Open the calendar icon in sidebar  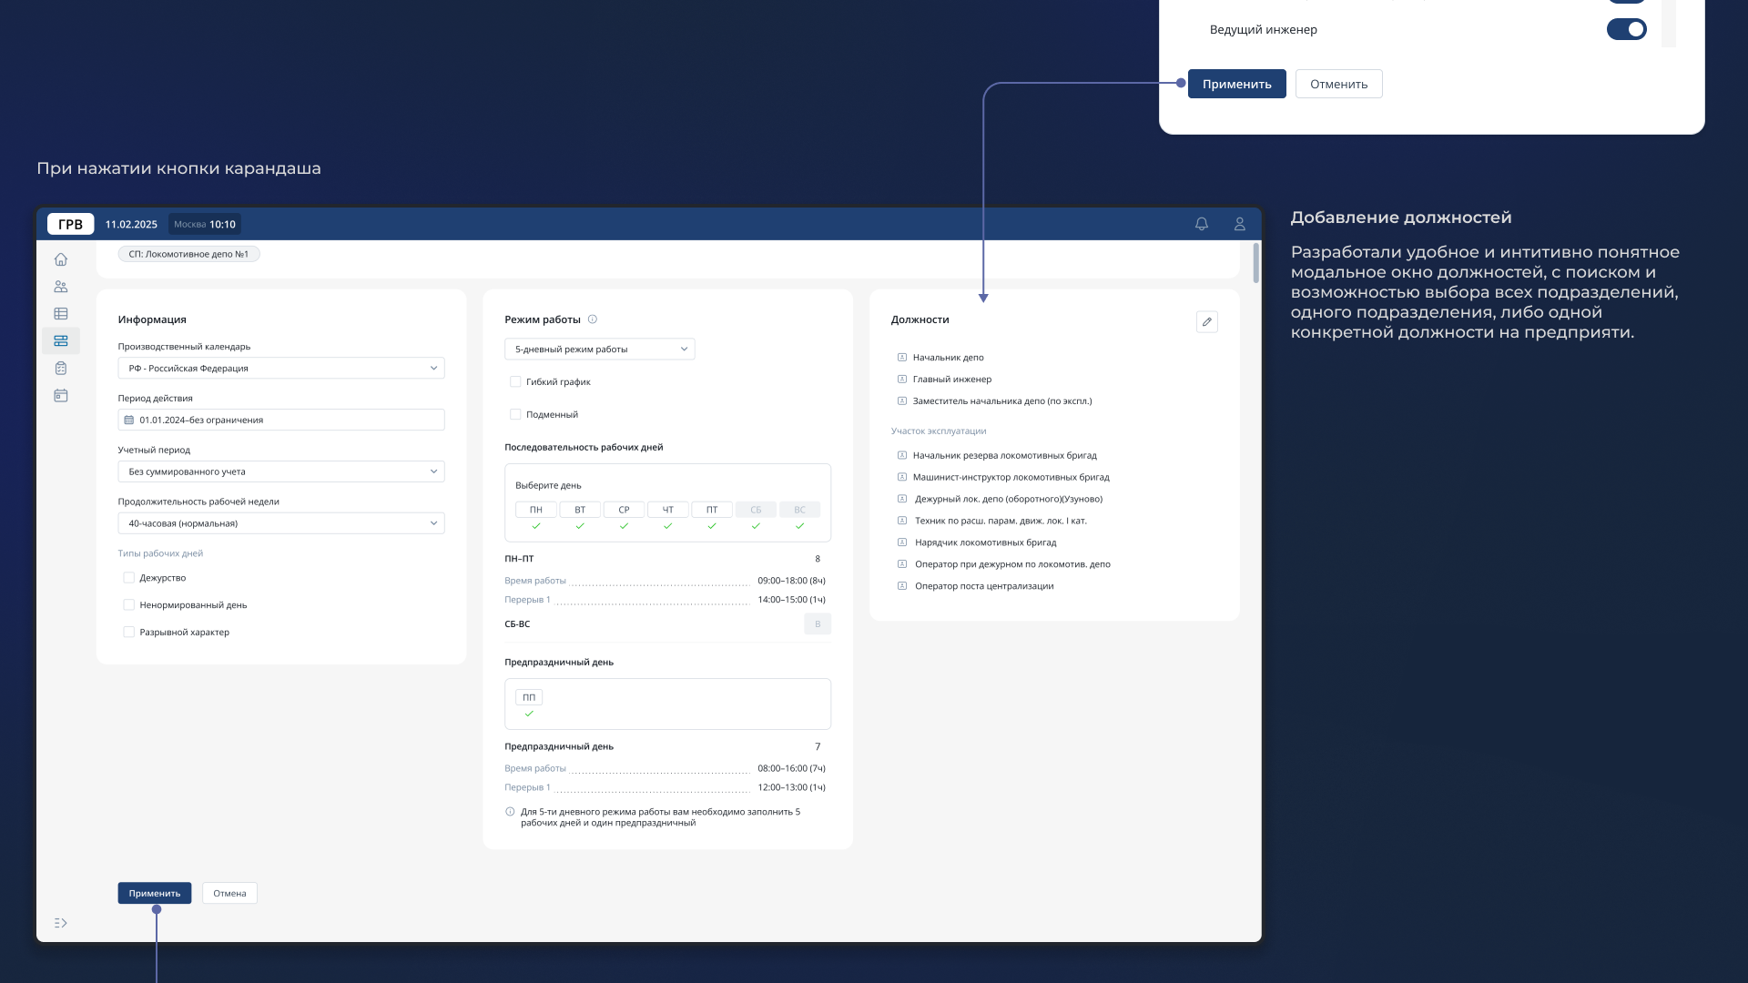(x=61, y=396)
